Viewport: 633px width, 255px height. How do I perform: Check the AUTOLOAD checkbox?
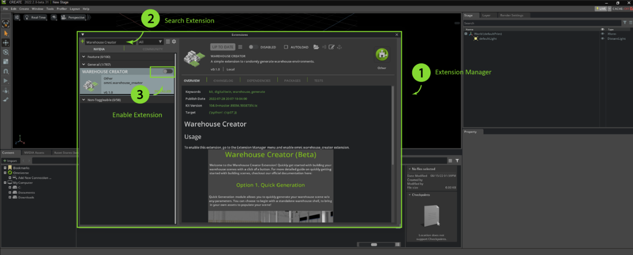(286, 47)
